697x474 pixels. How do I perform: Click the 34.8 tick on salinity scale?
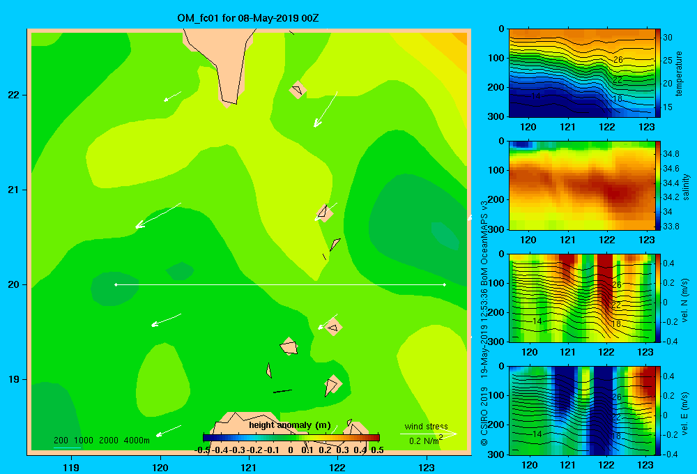click(x=671, y=154)
